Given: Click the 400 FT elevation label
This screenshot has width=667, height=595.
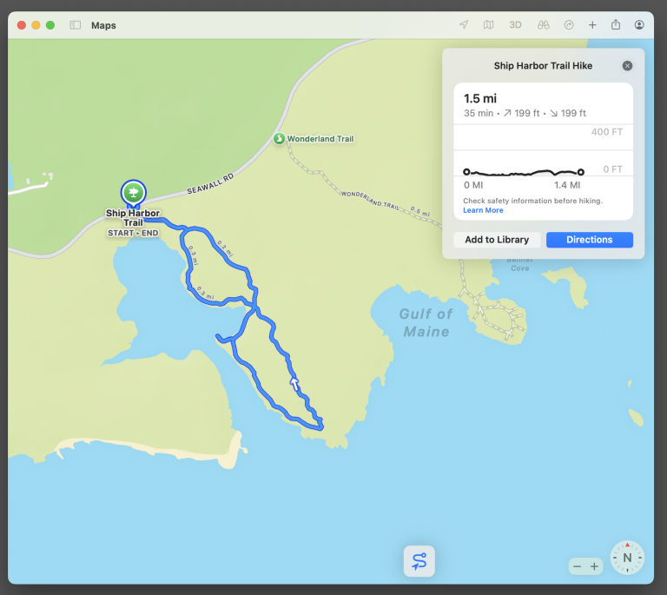Looking at the screenshot, I should click(606, 132).
